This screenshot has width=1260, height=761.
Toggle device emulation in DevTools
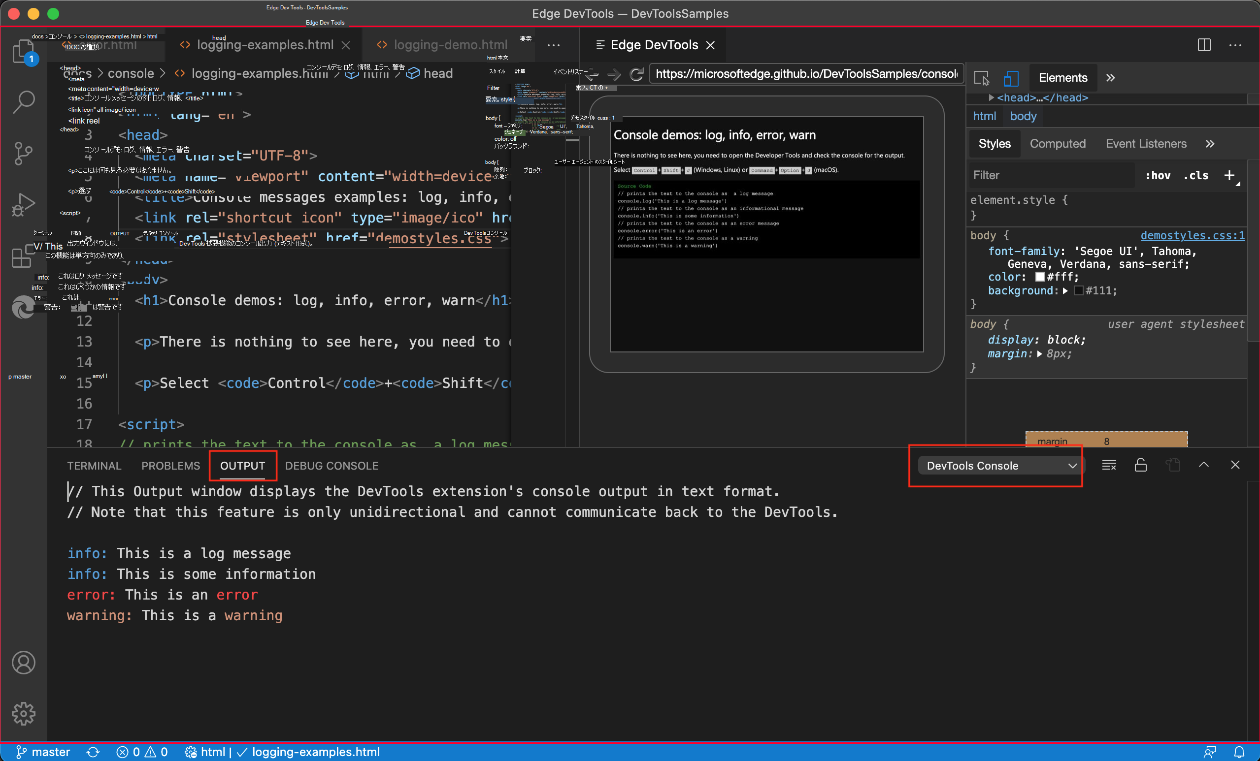coord(1011,78)
